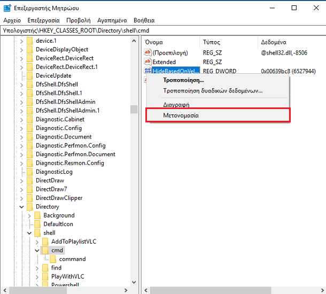The image size is (326, 294).
Task: Click the Registry Editor app icon in title bar
Action: point(7,8)
